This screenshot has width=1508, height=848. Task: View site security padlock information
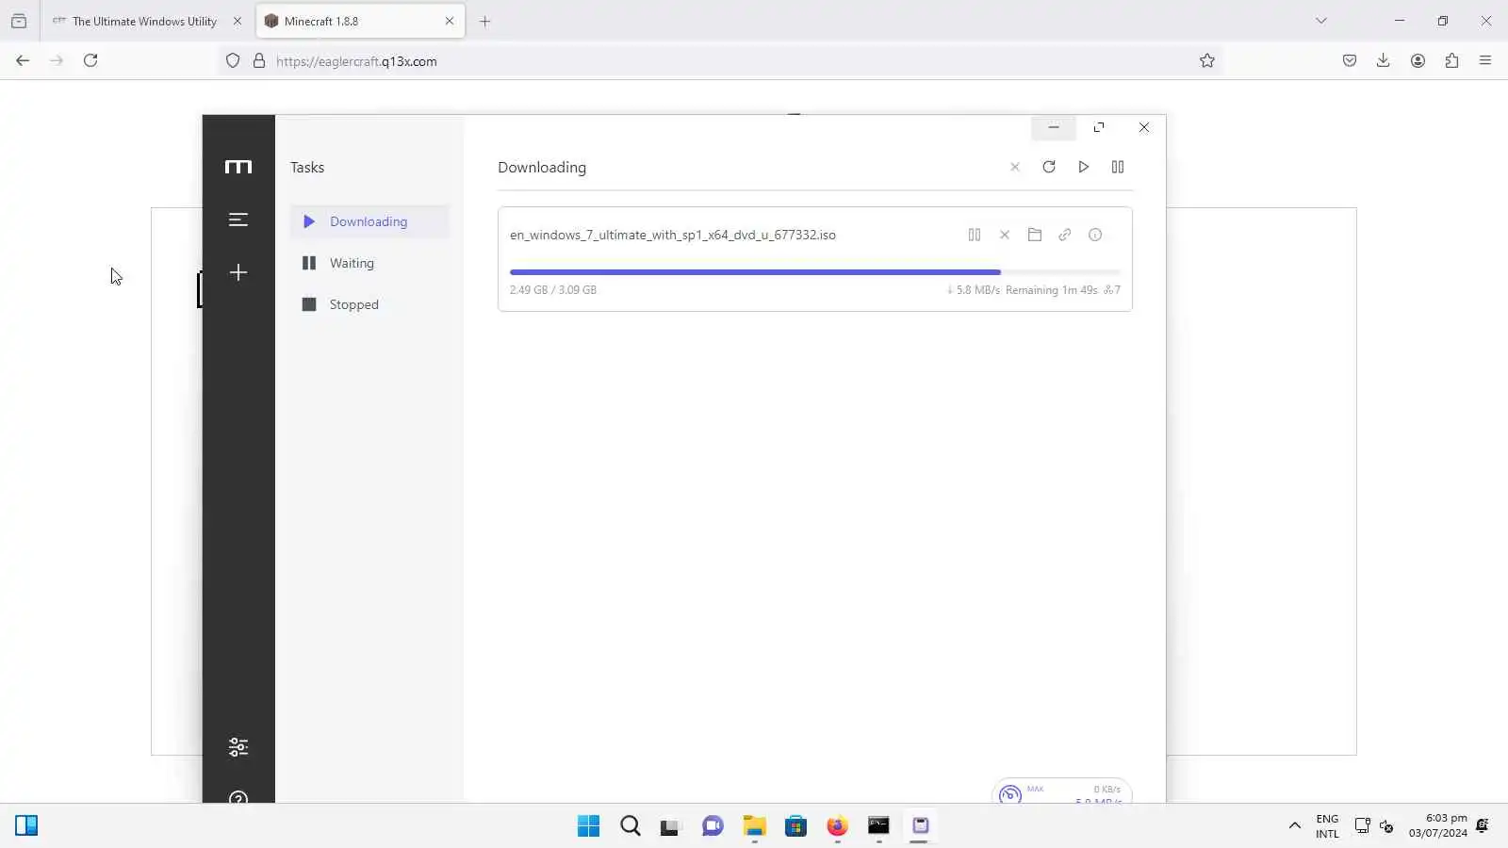tap(259, 61)
